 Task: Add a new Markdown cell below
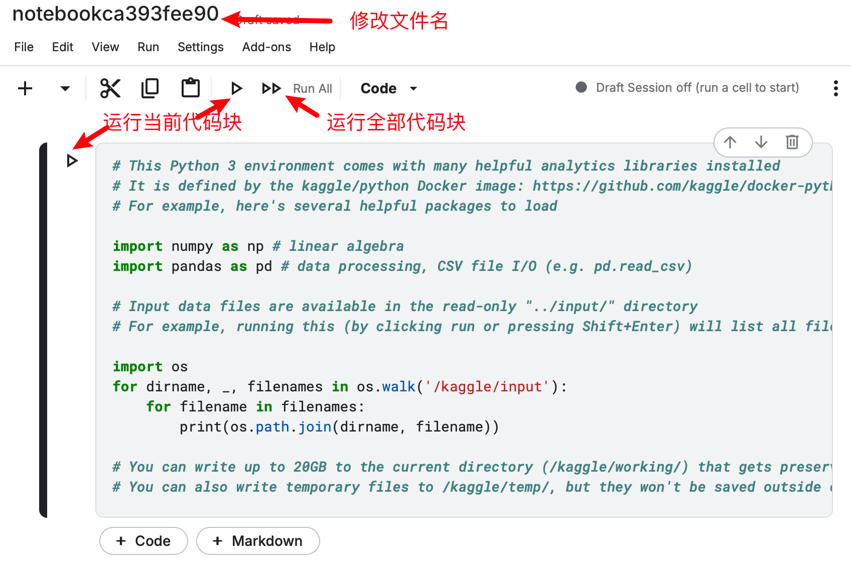click(x=258, y=541)
